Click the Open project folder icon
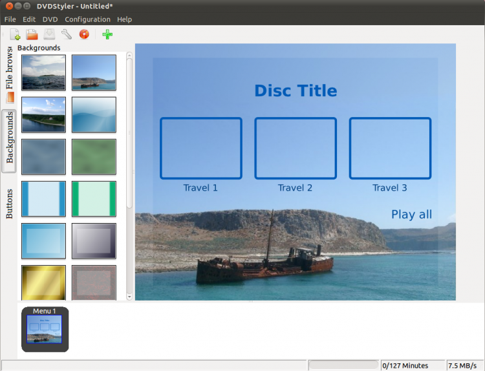Image resolution: width=485 pixels, height=371 pixels. click(32, 34)
